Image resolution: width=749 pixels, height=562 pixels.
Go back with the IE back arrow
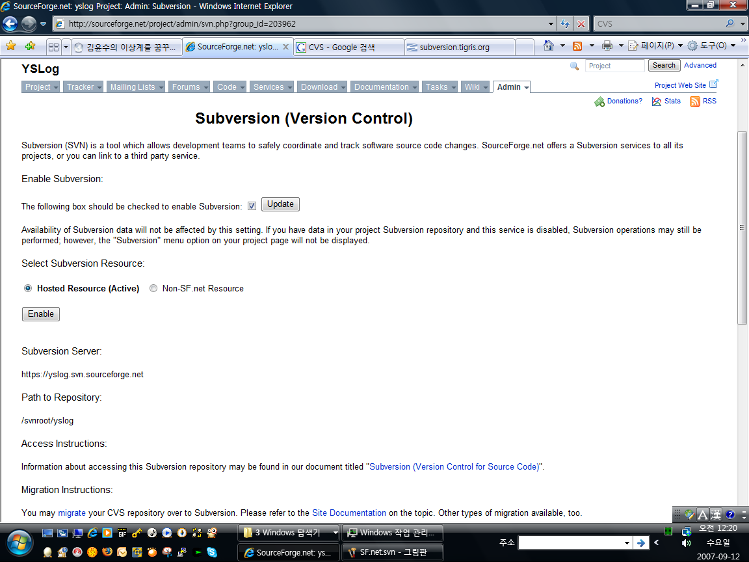[10, 23]
